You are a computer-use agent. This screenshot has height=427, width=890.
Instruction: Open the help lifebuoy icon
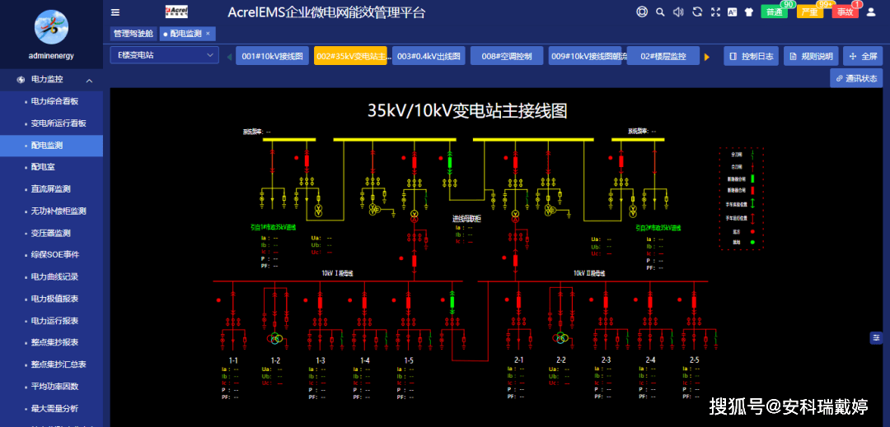coord(642,12)
